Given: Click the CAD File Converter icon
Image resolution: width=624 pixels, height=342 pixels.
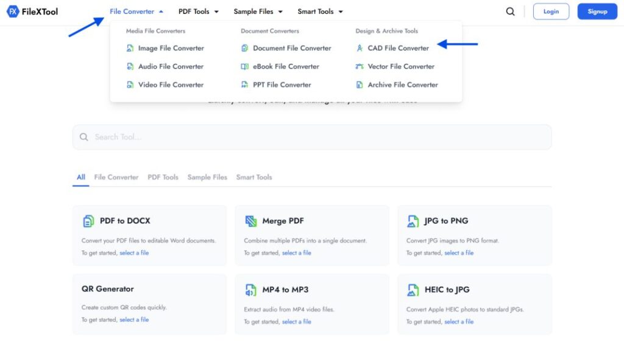Looking at the screenshot, I should 360,48.
